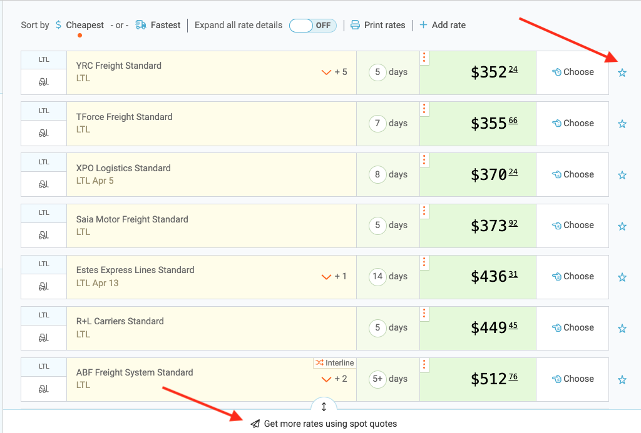Image resolution: width=641 pixels, height=433 pixels.
Task: Toggle Expand all rate details switch
Action: [313, 25]
